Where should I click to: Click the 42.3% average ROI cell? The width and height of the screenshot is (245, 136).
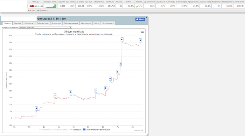coord(89,6)
